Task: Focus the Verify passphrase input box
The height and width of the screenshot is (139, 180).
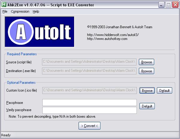Action: [89, 110]
